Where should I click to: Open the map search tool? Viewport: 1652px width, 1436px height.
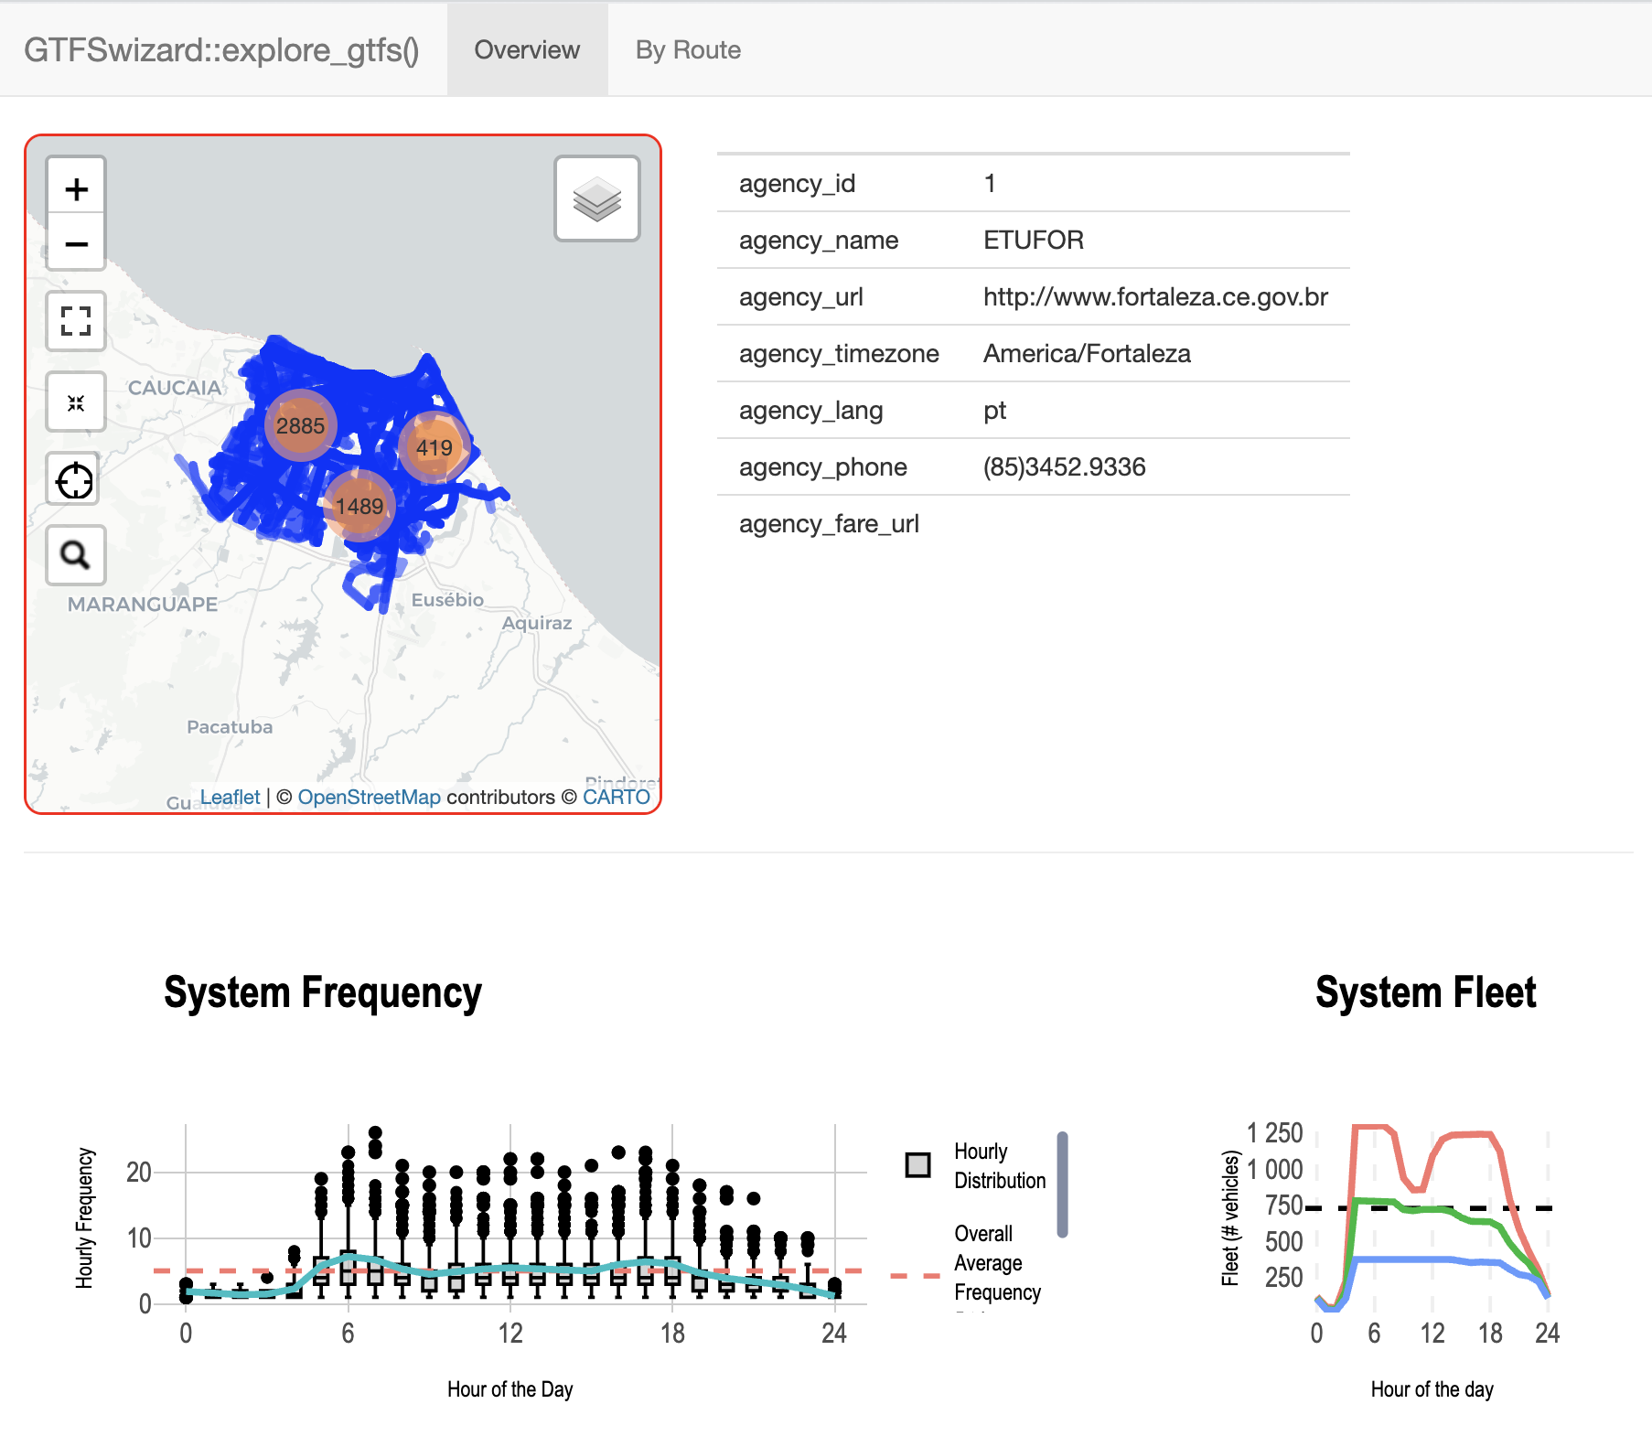pos(76,555)
